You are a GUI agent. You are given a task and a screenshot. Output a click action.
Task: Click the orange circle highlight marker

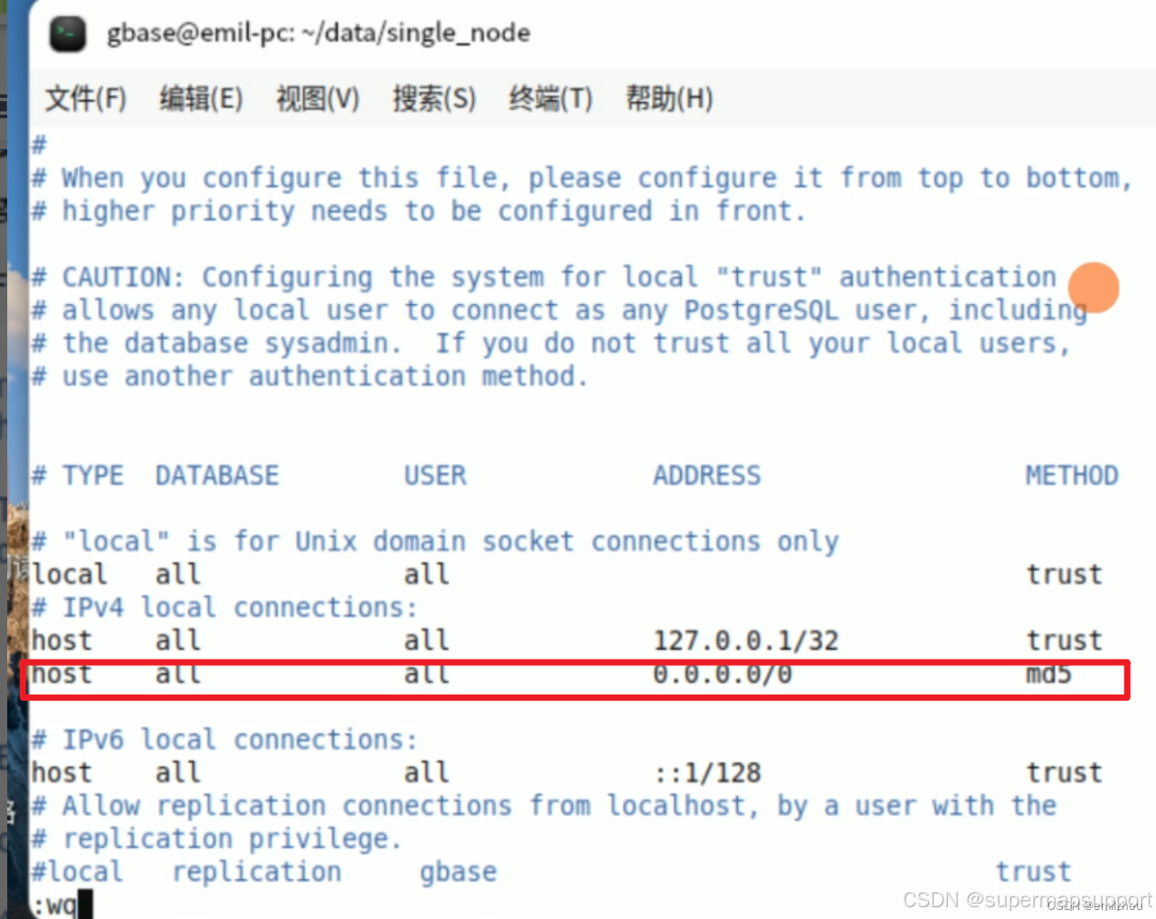pos(1093,289)
